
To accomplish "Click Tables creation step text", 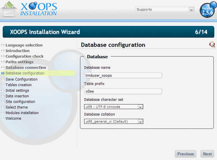I will coord(19,85).
